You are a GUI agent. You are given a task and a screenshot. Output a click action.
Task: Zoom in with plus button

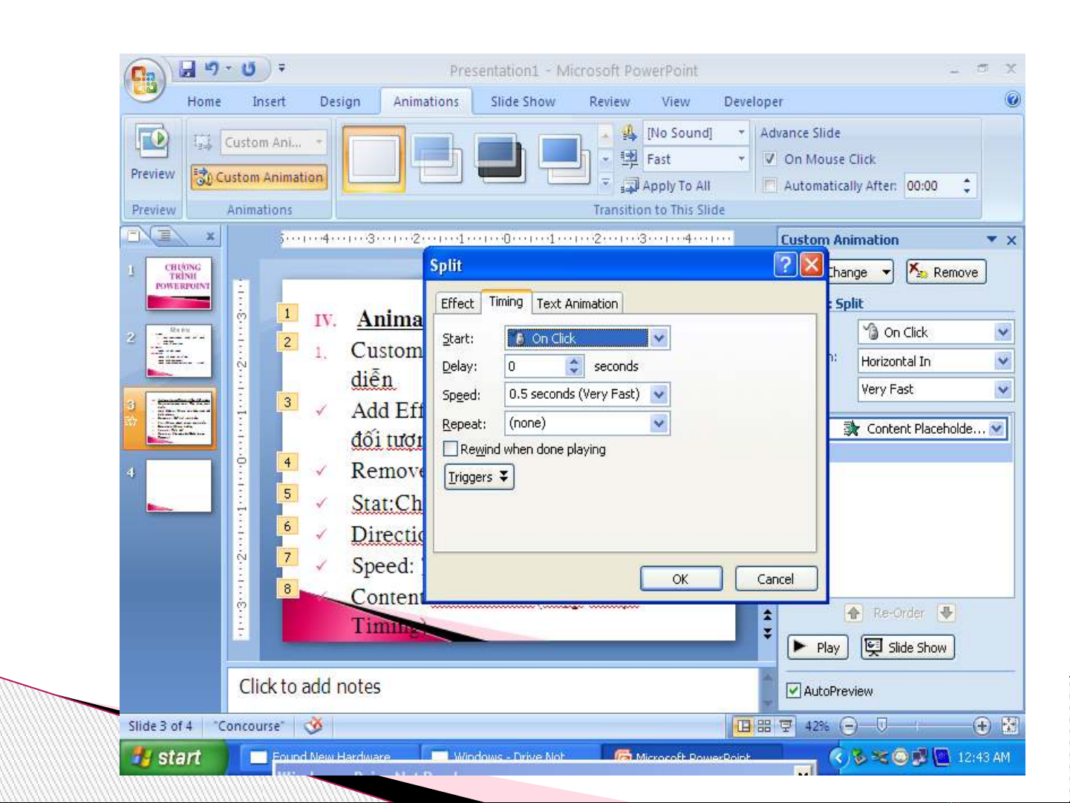click(981, 726)
